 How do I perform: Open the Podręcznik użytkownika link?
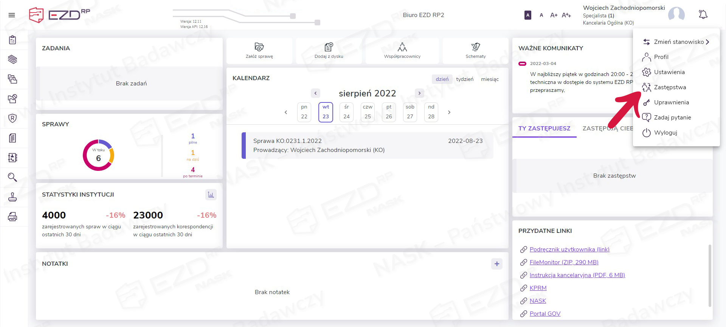(569, 250)
